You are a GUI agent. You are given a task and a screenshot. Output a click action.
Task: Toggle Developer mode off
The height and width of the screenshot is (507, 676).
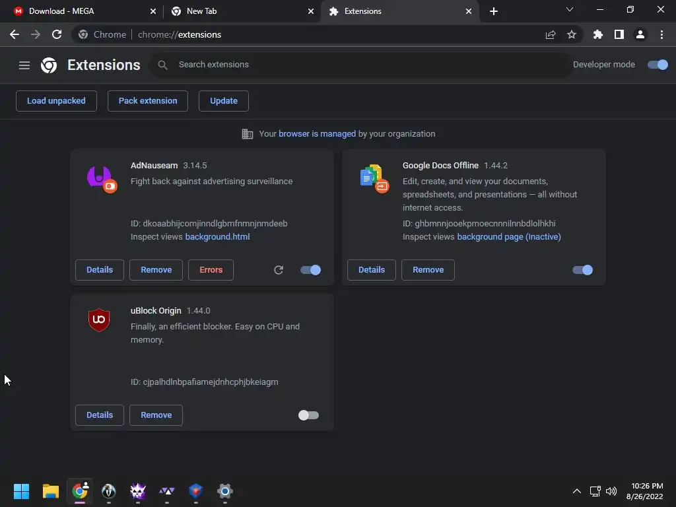[658, 65]
